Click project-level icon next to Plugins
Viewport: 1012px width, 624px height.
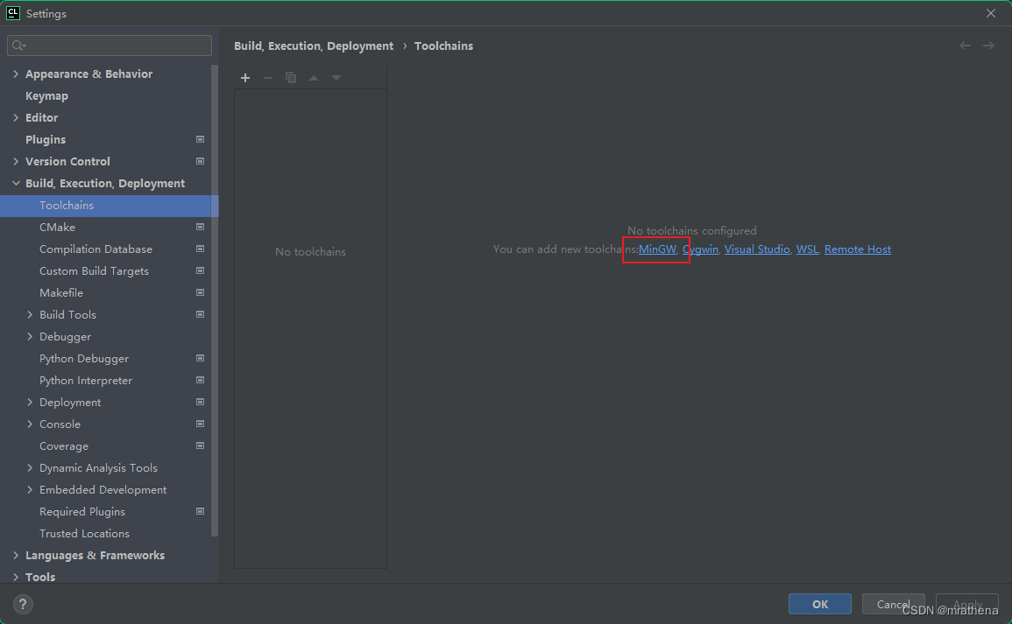[200, 139]
